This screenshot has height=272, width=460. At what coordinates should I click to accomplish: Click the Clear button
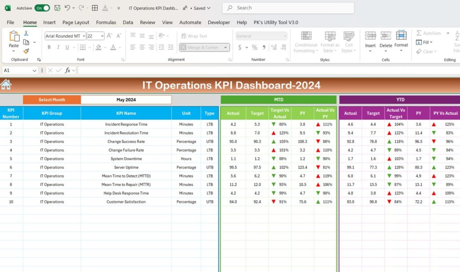(x=427, y=51)
